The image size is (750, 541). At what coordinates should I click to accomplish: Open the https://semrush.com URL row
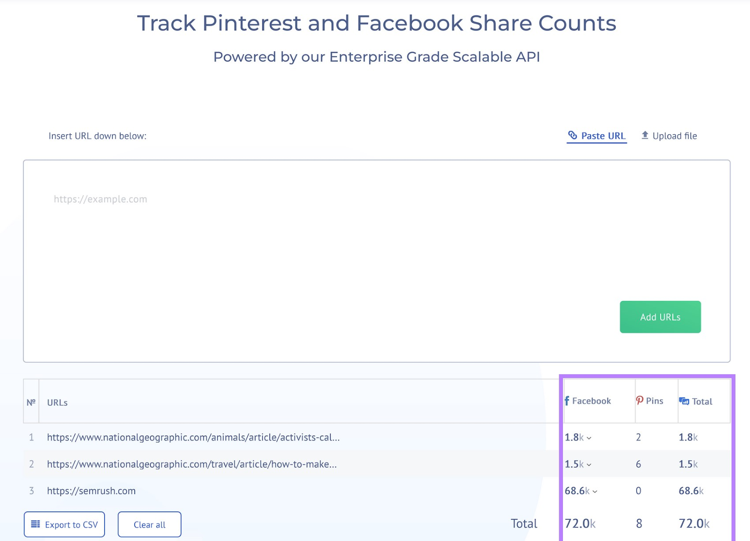(x=91, y=491)
